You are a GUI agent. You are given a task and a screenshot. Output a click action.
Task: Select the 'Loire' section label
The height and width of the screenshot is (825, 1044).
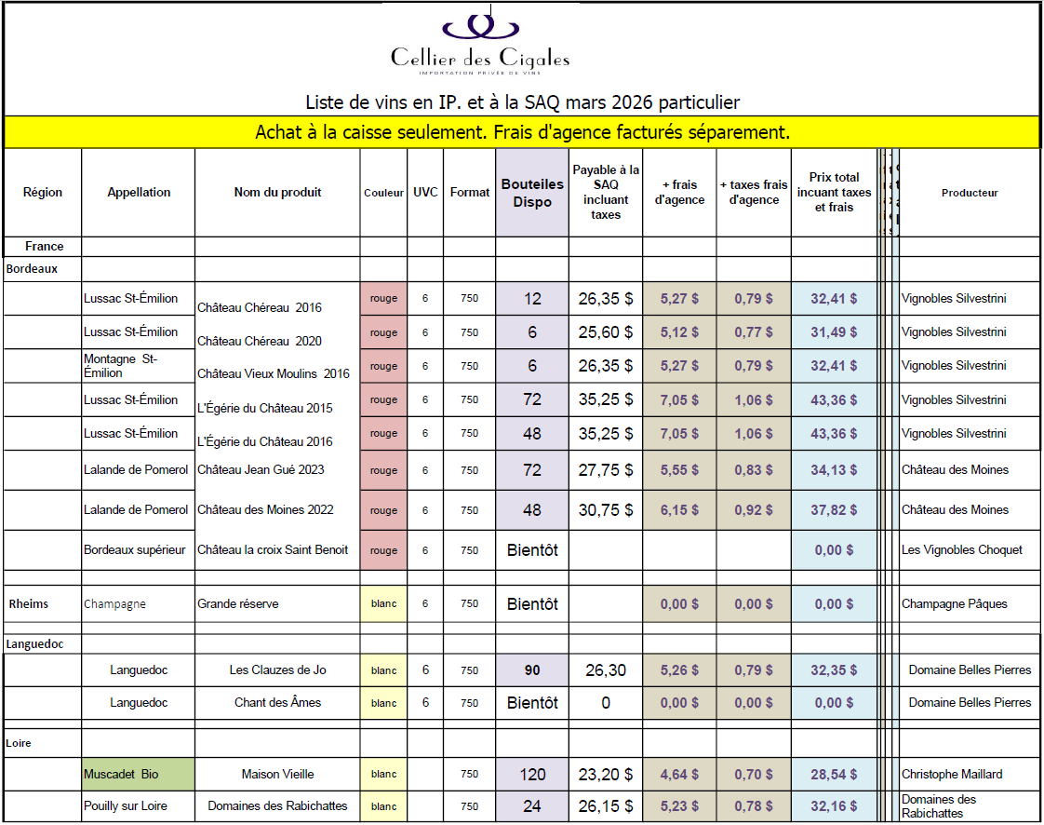tap(19, 743)
